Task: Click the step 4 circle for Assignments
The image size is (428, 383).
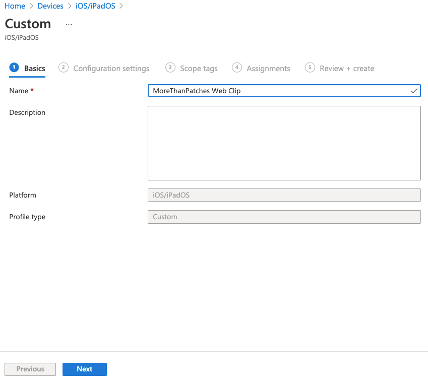Action: click(236, 67)
